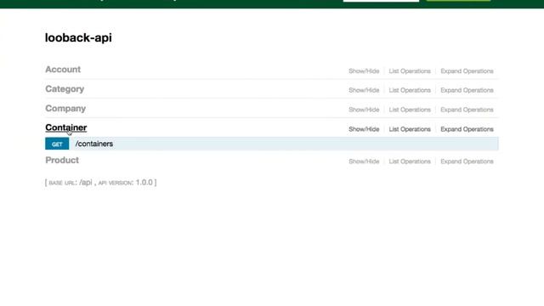Click Expand Operations for Account
This screenshot has height=306, width=544.
pos(467,71)
